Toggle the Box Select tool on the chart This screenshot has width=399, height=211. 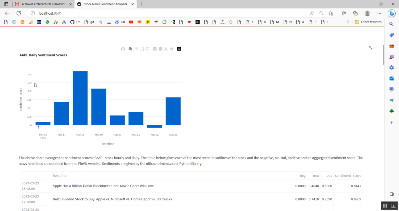click(x=142, y=49)
